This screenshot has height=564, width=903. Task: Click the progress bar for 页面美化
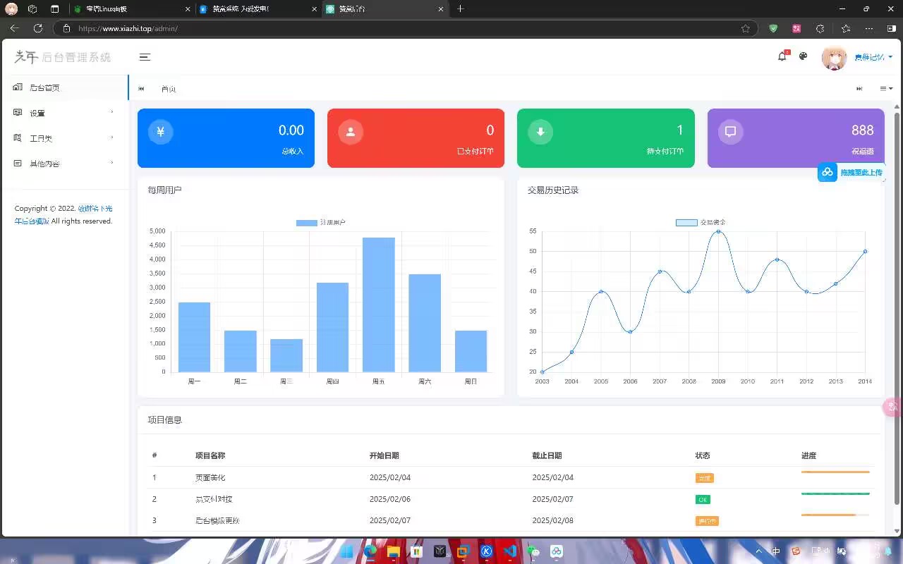coord(835,472)
